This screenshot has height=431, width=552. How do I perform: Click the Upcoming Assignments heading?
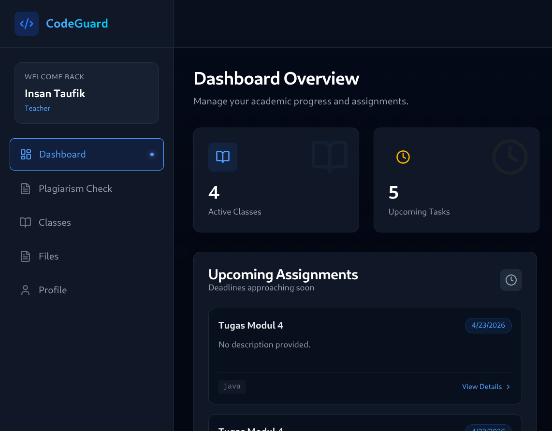283,275
